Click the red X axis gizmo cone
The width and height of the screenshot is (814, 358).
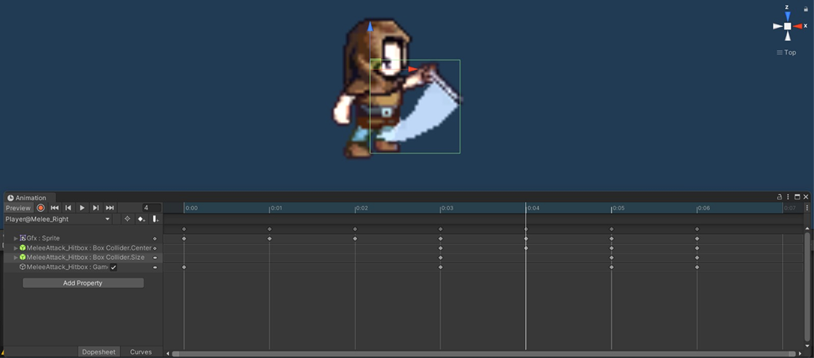(x=799, y=26)
